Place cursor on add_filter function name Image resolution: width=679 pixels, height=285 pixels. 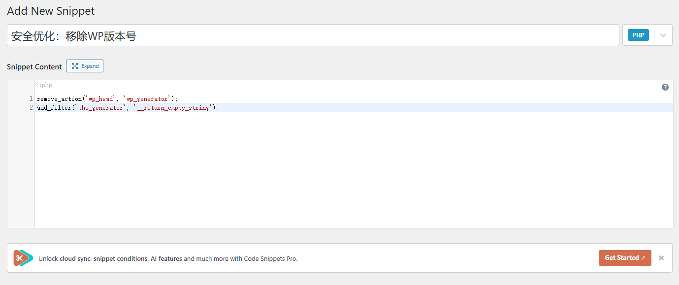click(x=54, y=108)
